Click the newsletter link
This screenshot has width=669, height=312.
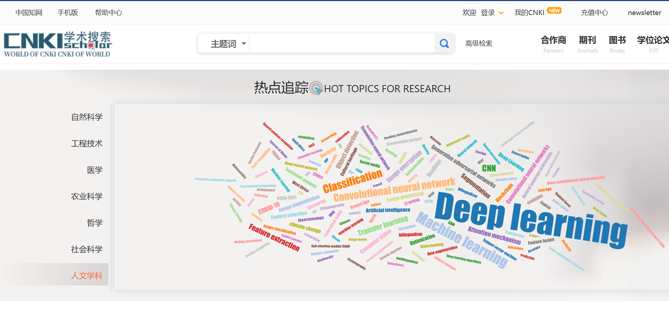pyautogui.click(x=644, y=13)
